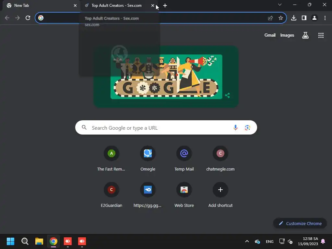The image size is (332, 249).
Task: Open the E2Guardian shortcut
Action: click(x=112, y=195)
